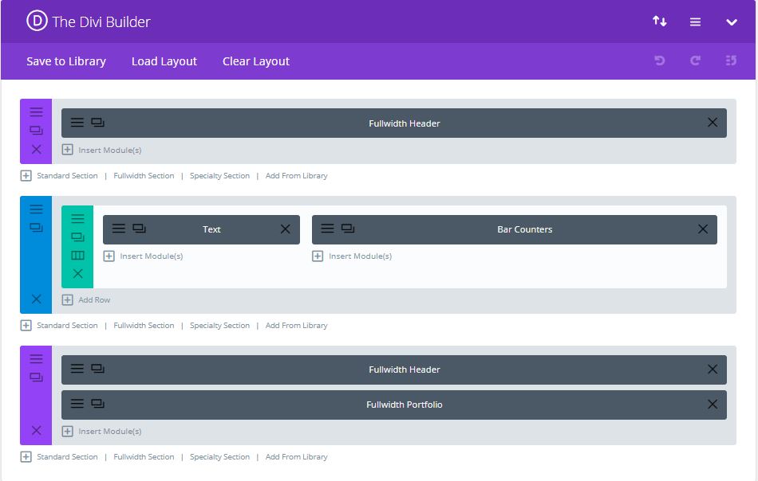Remove the Bar Counters module
Image resolution: width=758 pixels, height=481 pixels.
click(x=703, y=229)
